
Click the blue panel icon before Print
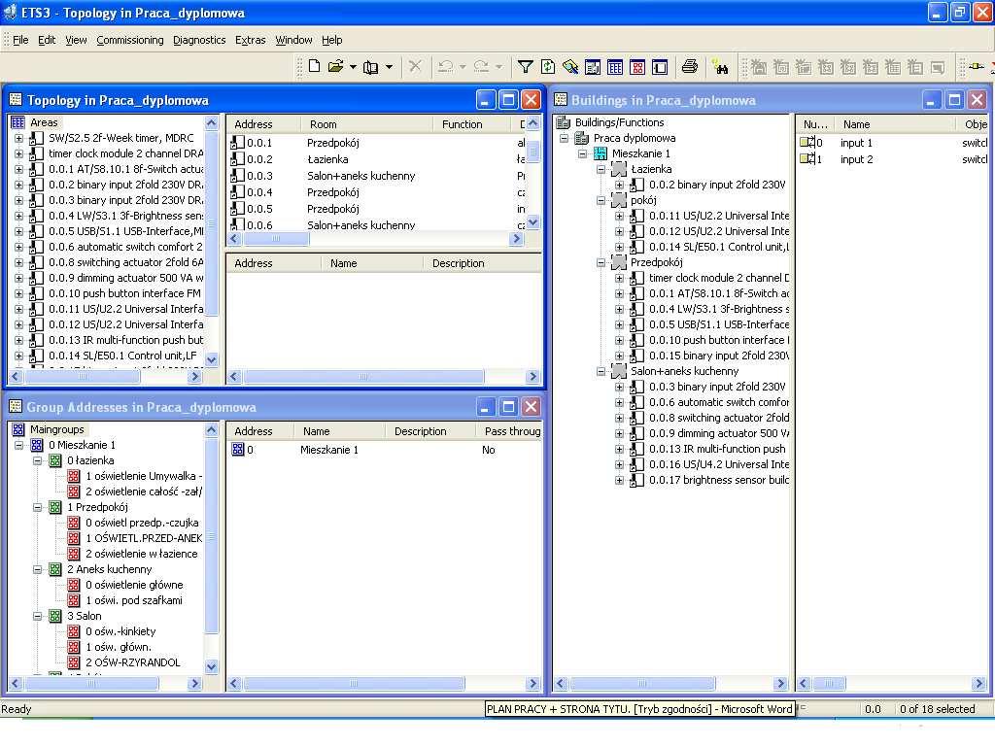[660, 67]
